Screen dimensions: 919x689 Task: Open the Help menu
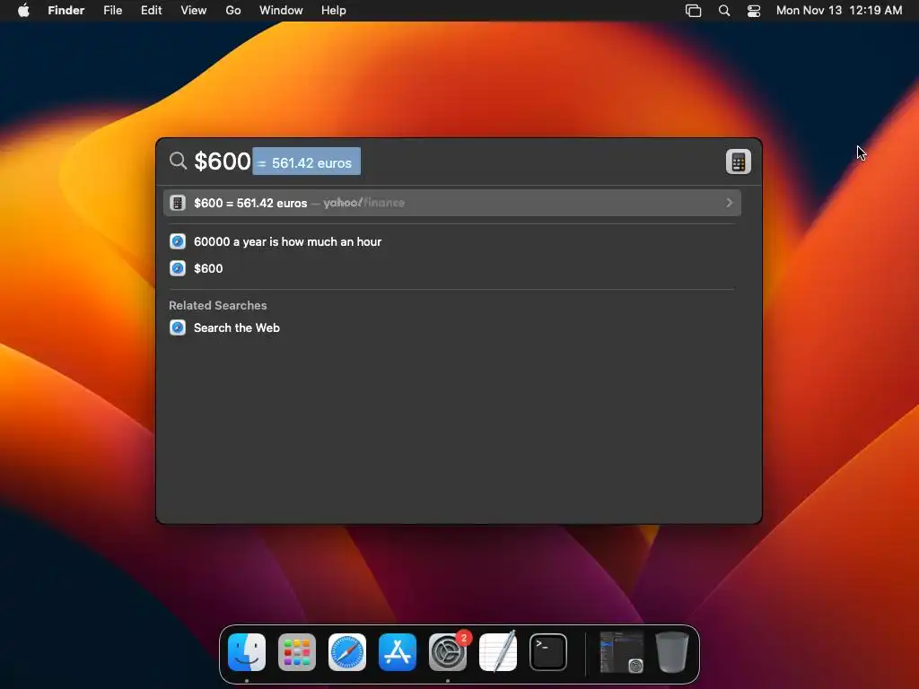tap(334, 11)
